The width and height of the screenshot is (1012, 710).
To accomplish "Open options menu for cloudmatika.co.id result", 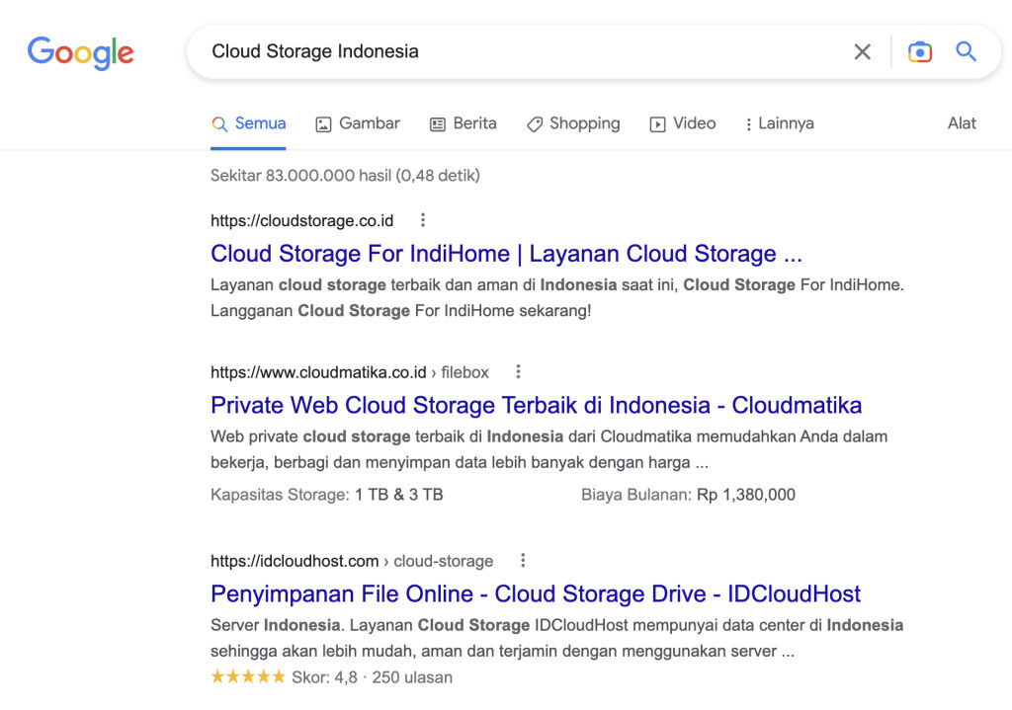I will tap(518, 371).
